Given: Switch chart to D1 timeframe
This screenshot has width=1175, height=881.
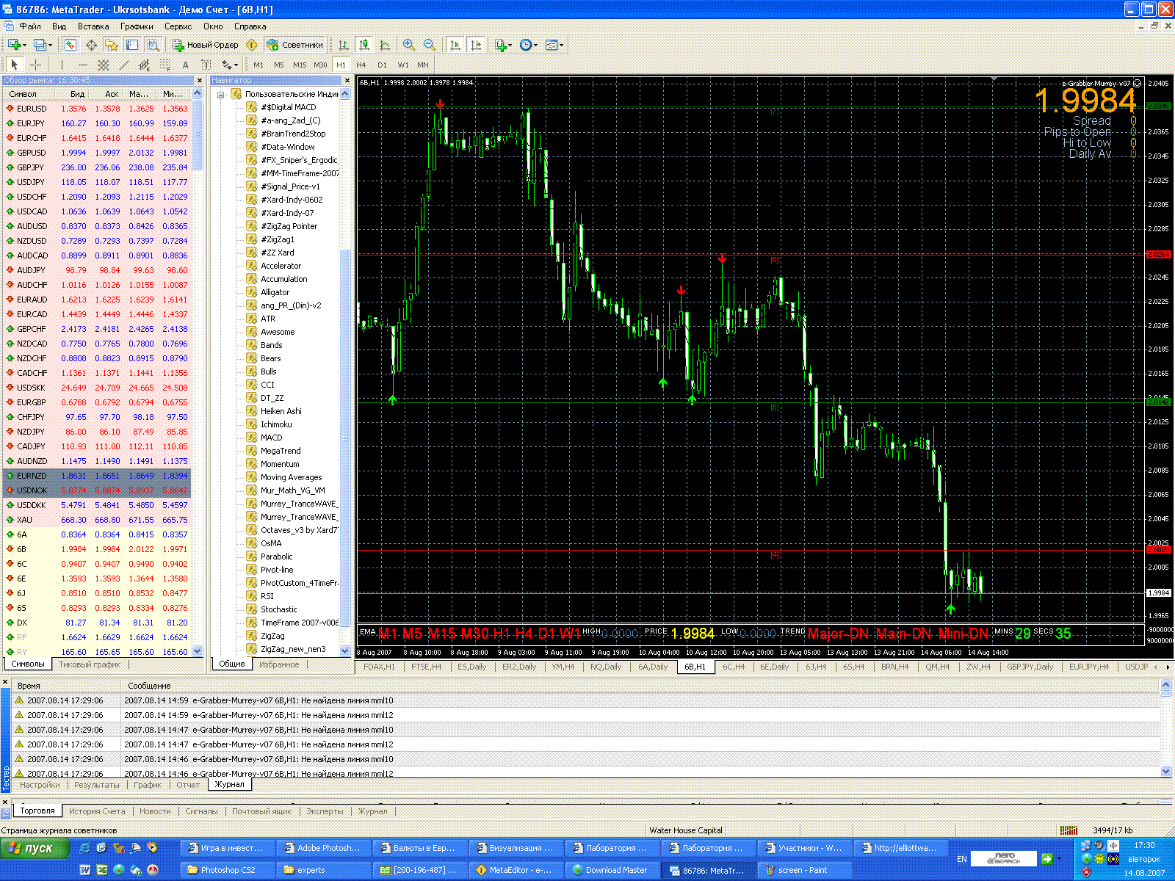Looking at the screenshot, I should 382,65.
